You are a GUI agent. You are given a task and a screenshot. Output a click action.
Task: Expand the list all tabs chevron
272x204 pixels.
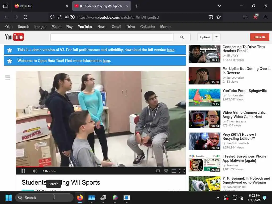point(219,6)
